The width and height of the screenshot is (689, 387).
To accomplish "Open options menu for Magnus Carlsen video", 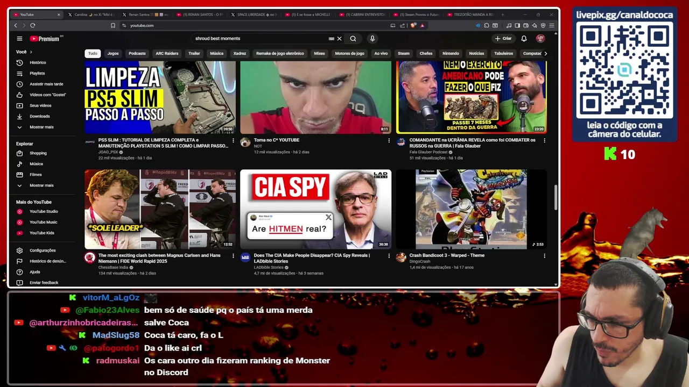I will pos(233,256).
